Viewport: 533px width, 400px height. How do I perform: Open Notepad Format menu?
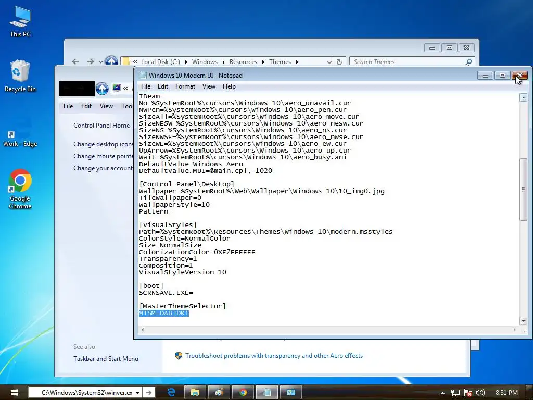point(185,86)
